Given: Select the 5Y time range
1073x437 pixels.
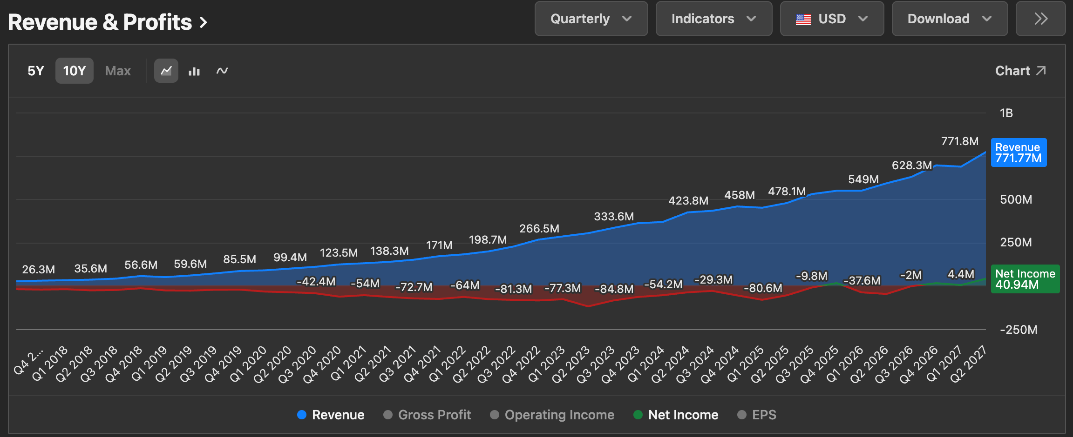Looking at the screenshot, I should point(36,71).
